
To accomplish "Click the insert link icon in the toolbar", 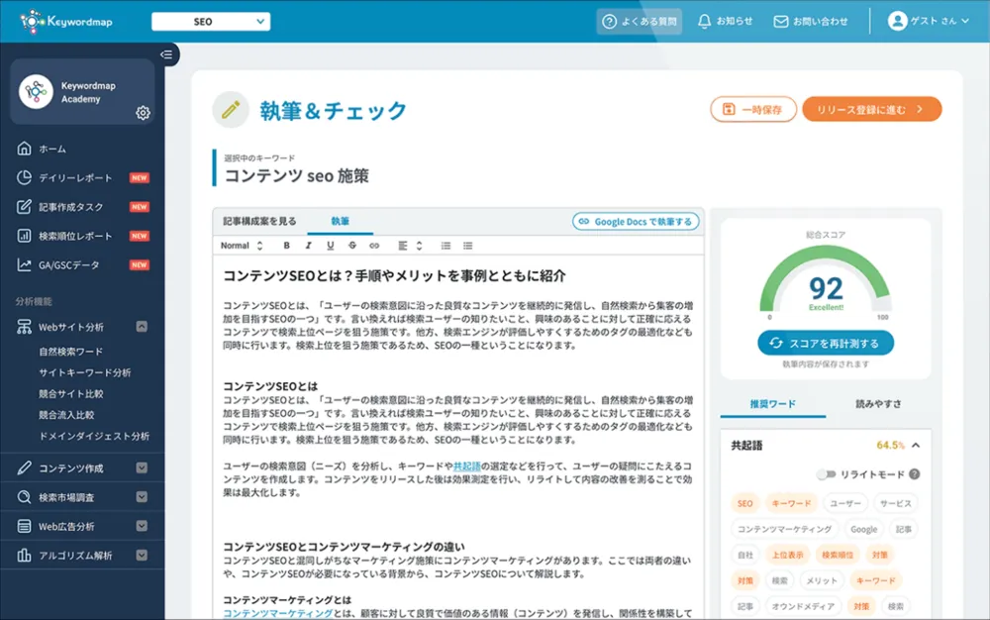I will click(374, 246).
